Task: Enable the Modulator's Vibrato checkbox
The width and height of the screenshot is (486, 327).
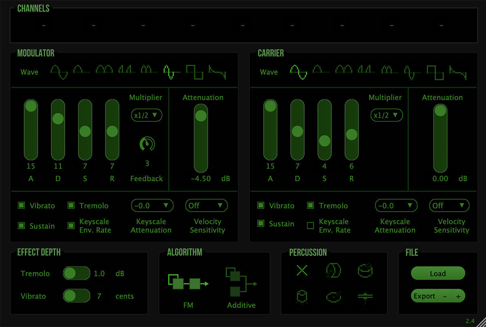Action: click(21, 206)
